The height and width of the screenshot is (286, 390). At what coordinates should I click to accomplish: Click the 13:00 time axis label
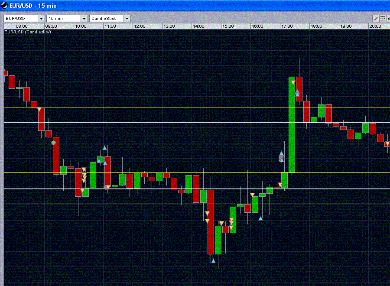169,26
